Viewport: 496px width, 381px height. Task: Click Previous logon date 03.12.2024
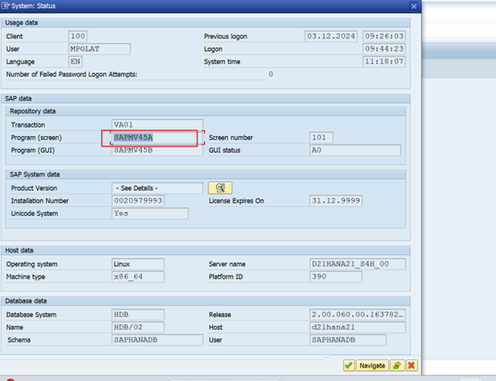click(x=331, y=36)
